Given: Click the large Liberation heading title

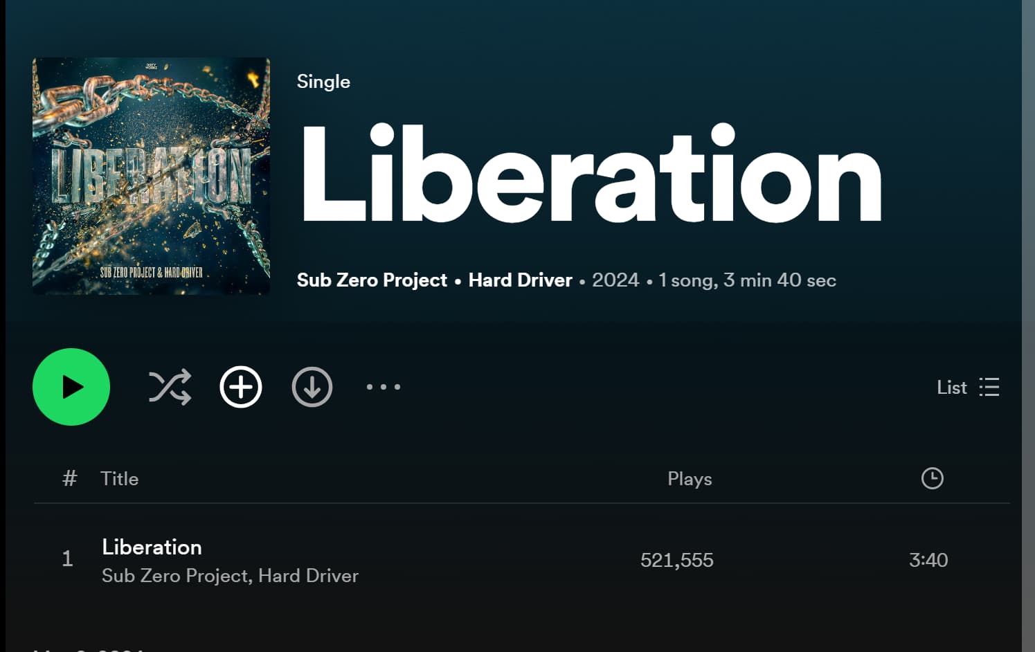Looking at the screenshot, I should (x=592, y=174).
